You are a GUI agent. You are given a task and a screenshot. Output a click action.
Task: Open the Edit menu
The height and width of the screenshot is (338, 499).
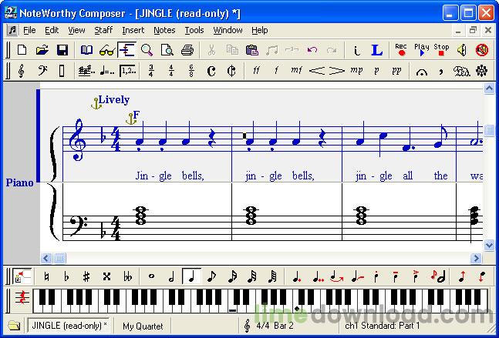pos(52,30)
